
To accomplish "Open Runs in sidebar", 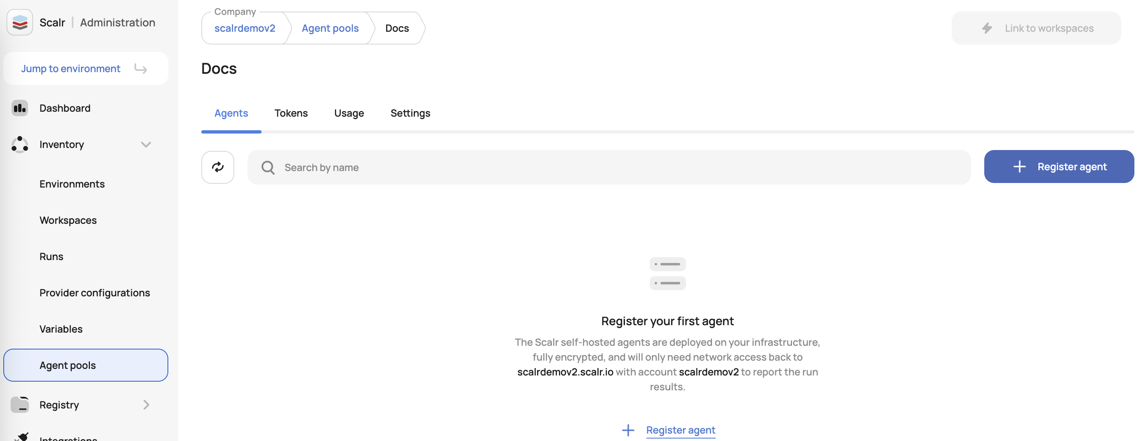I will [52, 256].
